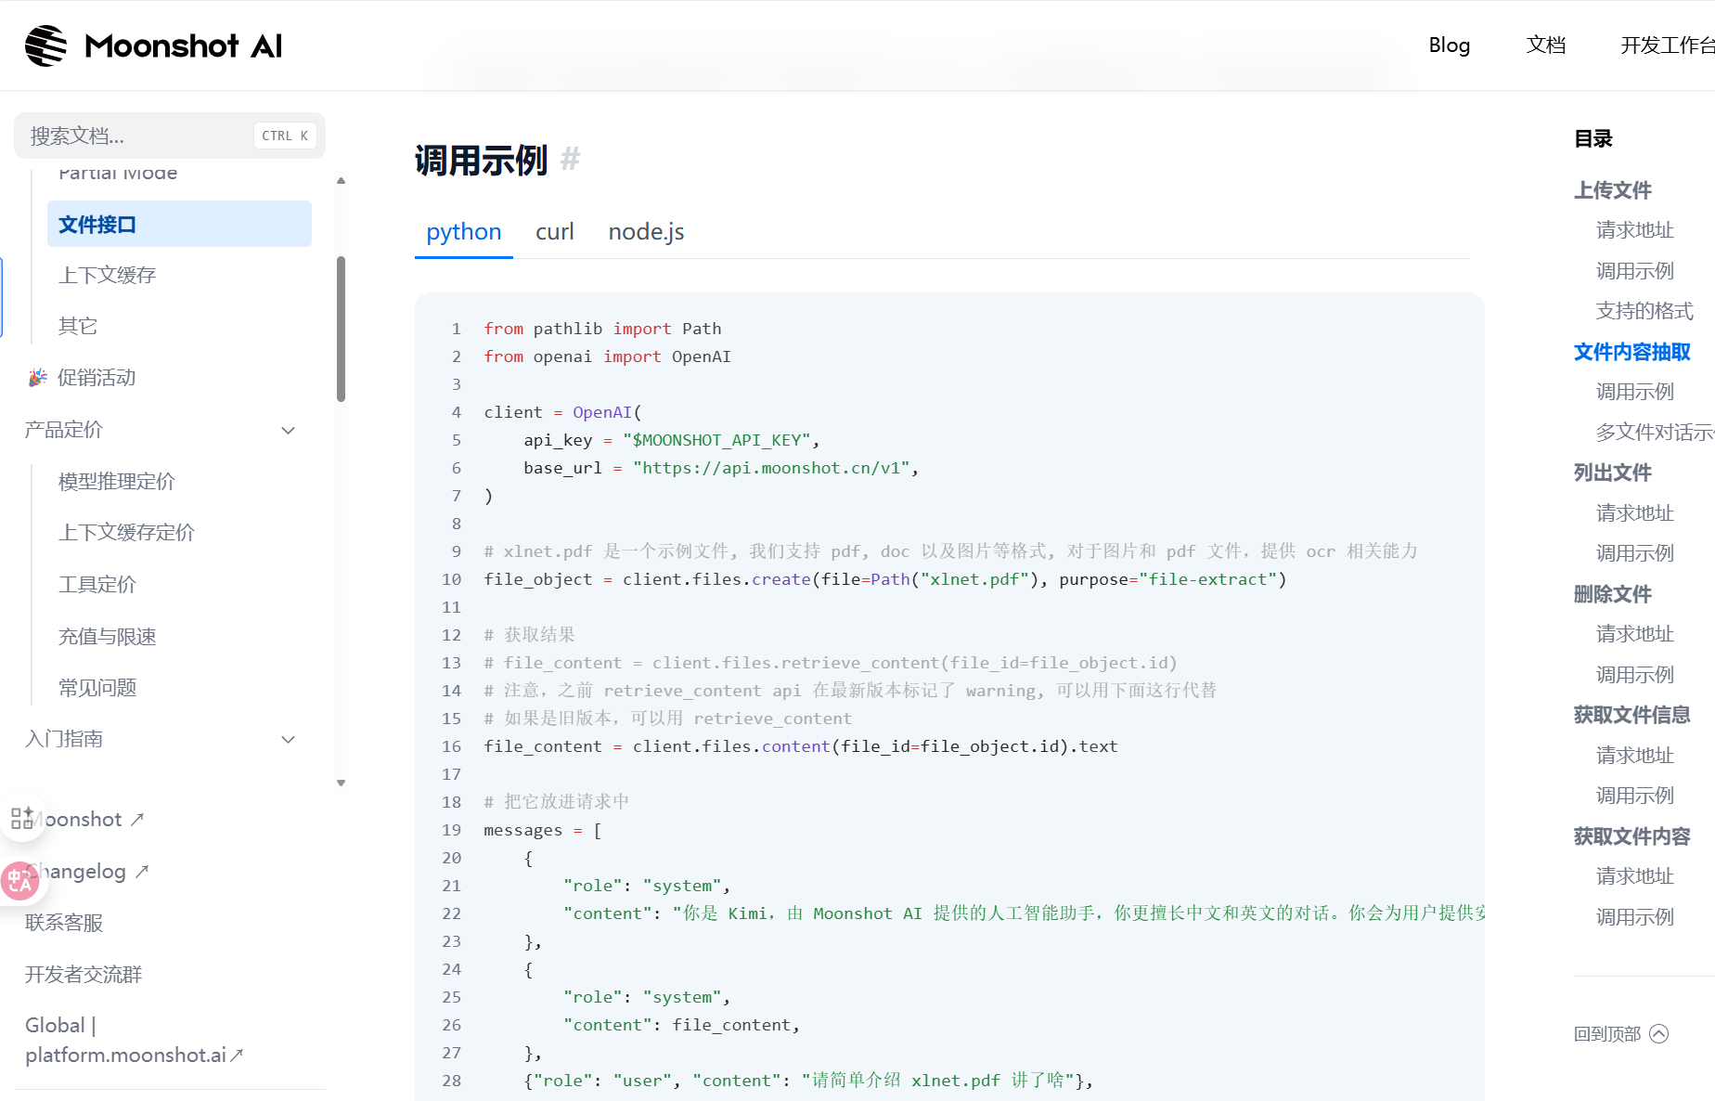1715x1101 pixels.
Task: Jump to 获取文件信息 in table of contents
Action: 1632,715
